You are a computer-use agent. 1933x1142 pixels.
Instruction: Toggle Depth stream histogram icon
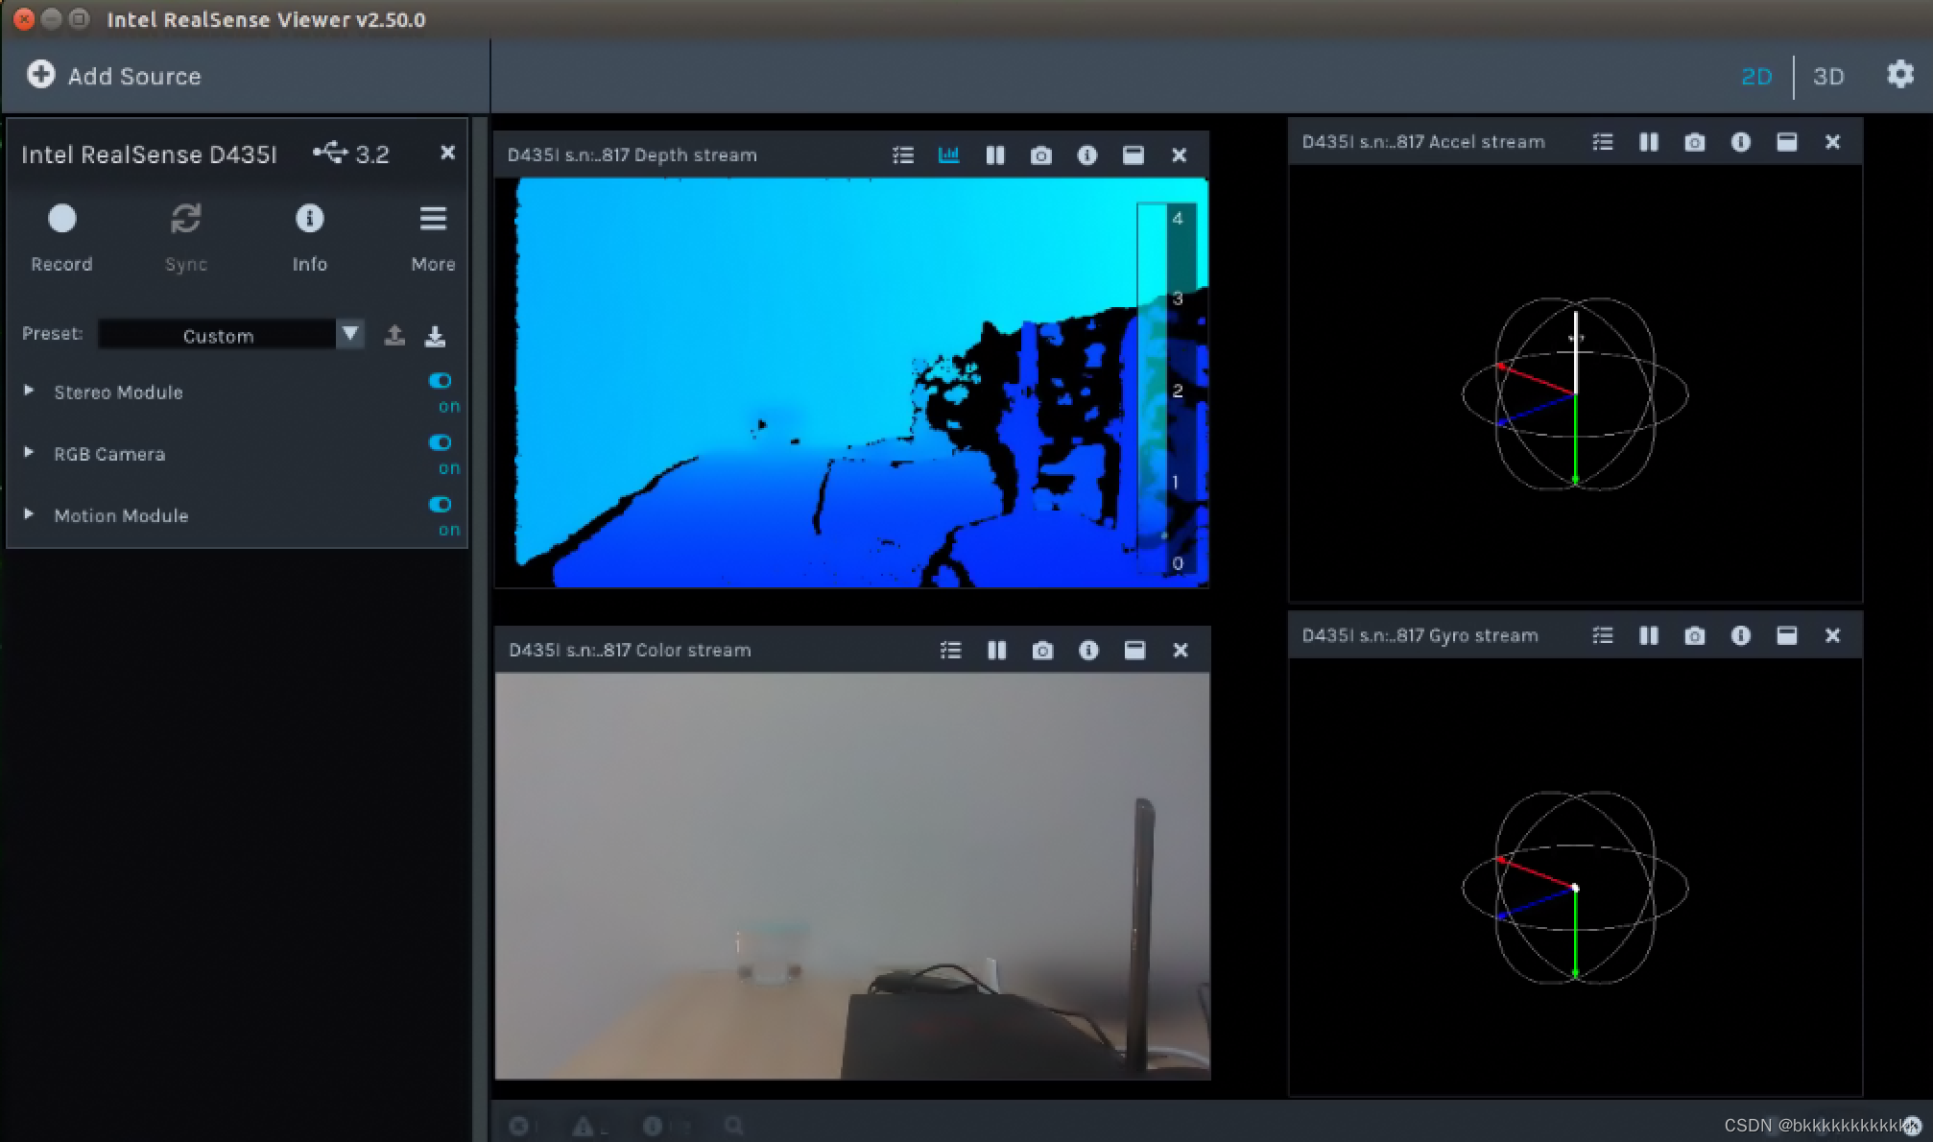[948, 155]
